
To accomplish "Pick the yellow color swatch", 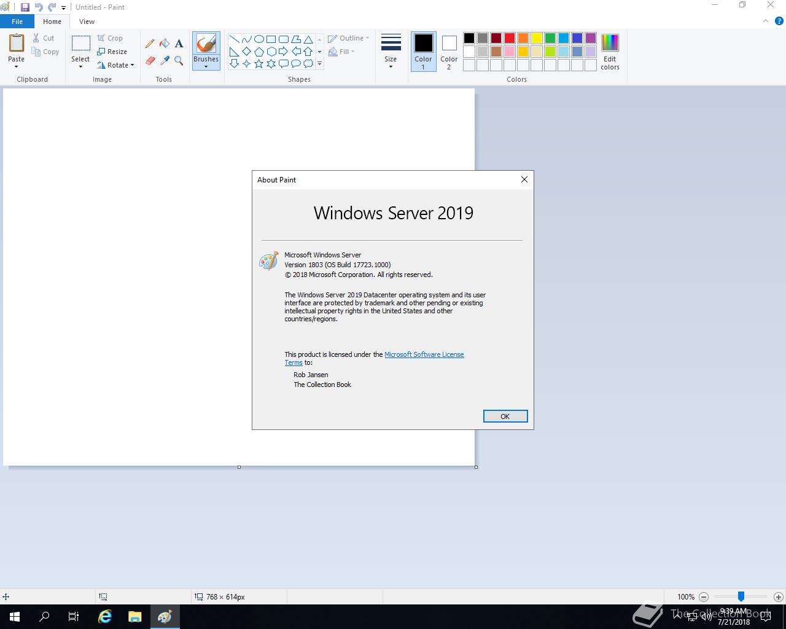I will 537,39.
